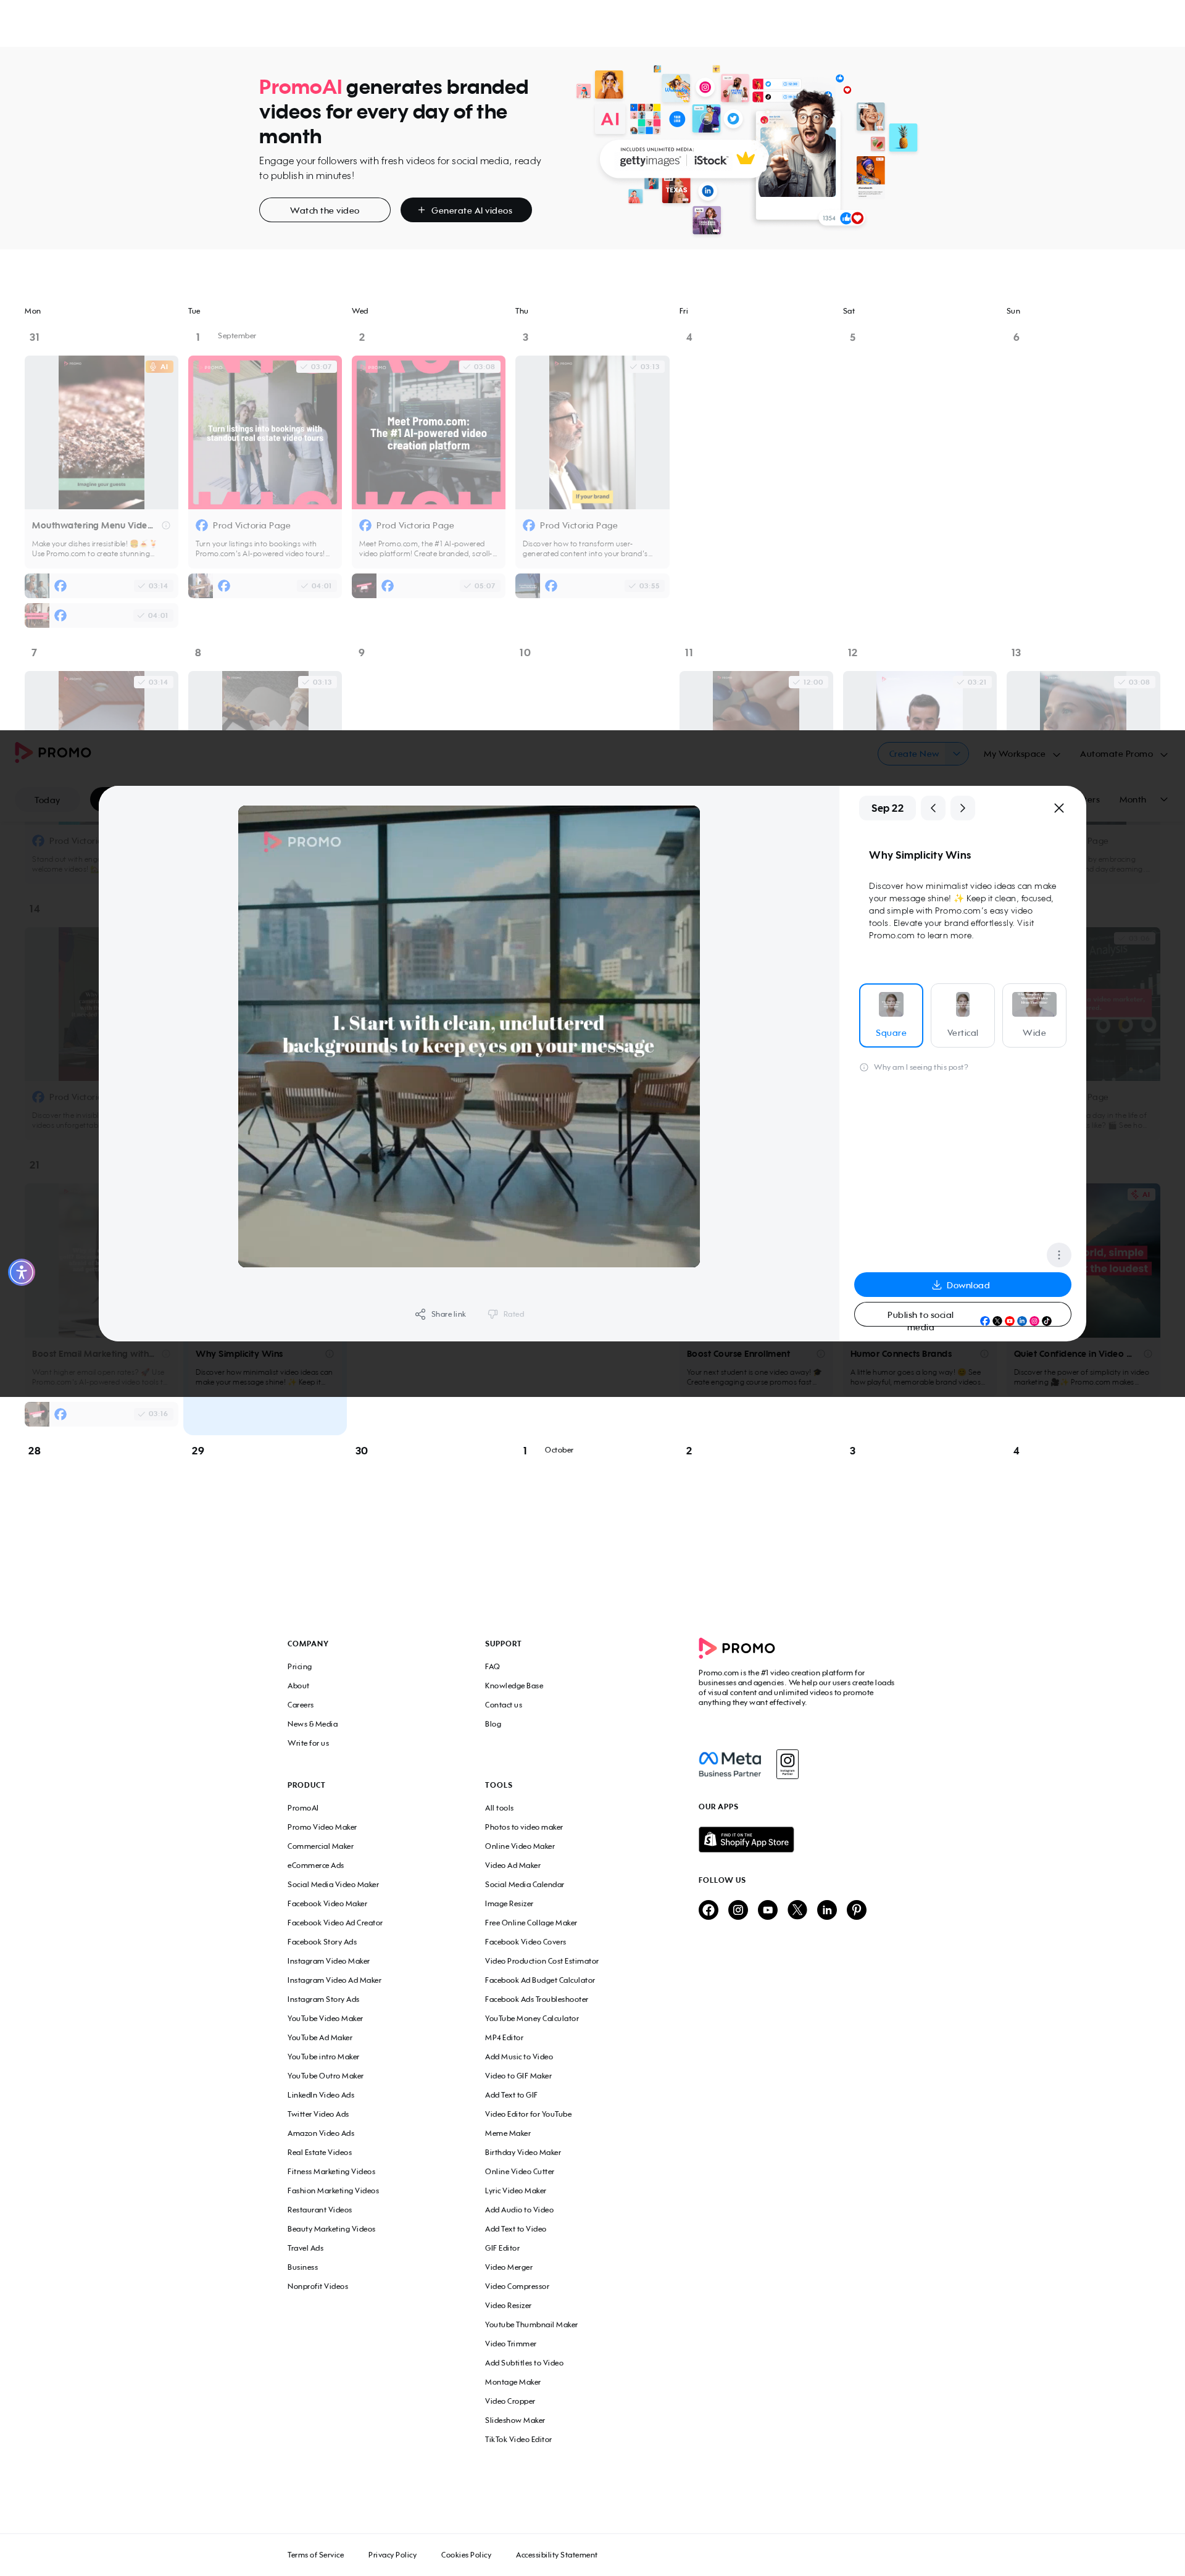Viewport: 1185px width, 2576px height.
Task: Open Facebook page in footer Follow Us
Action: click(x=708, y=1910)
